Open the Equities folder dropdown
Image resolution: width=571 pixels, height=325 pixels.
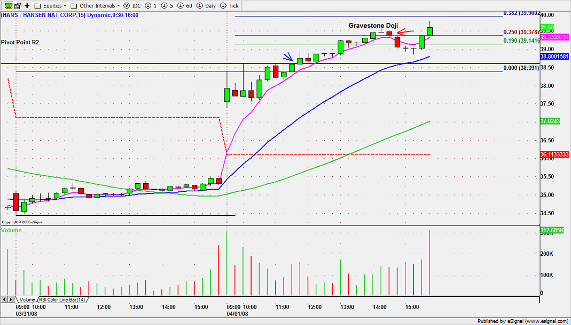point(51,6)
